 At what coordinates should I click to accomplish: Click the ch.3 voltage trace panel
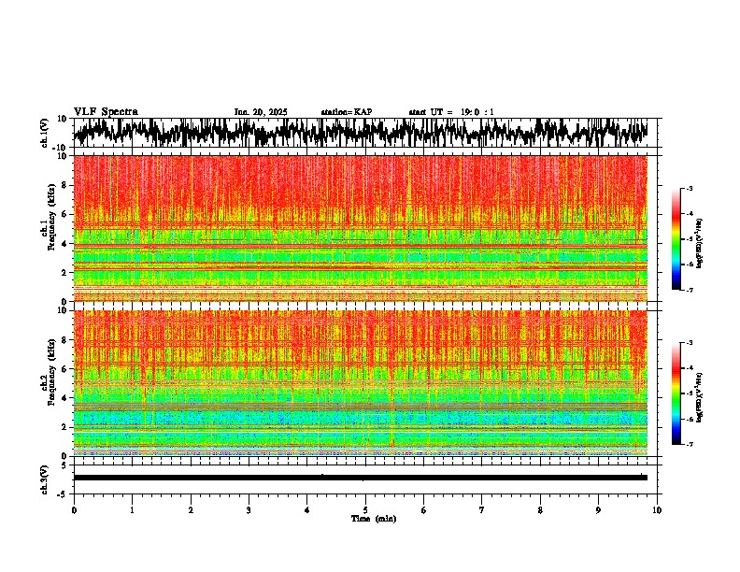365,479
